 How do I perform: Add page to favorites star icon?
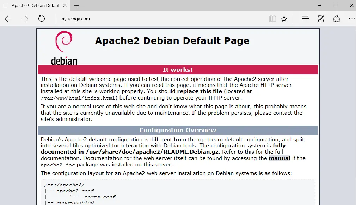pos(284,19)
